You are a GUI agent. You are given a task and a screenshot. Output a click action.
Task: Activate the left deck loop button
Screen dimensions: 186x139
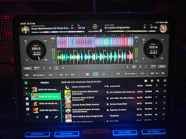click(x=57, y=68)
